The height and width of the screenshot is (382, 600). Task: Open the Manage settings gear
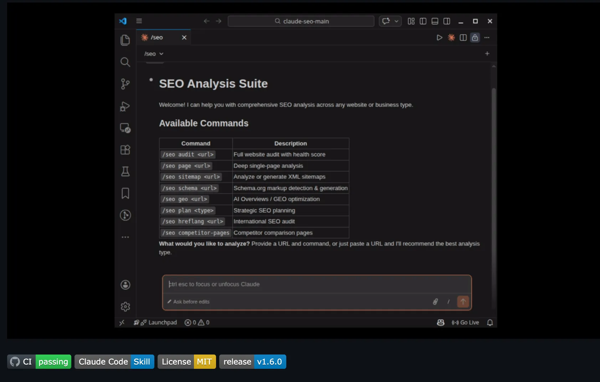pyautogui.click(x=125, y=306)
